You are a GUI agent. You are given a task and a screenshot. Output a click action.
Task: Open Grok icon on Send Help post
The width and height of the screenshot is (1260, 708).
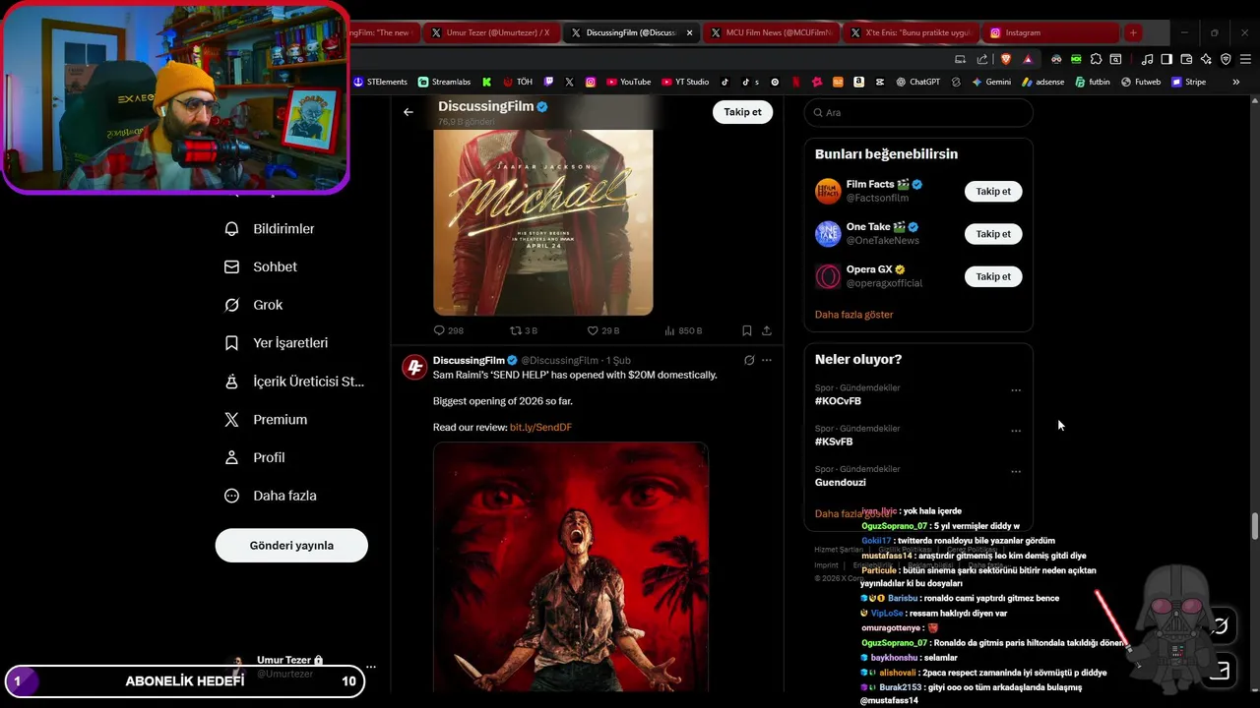click(x=749, y=361)
